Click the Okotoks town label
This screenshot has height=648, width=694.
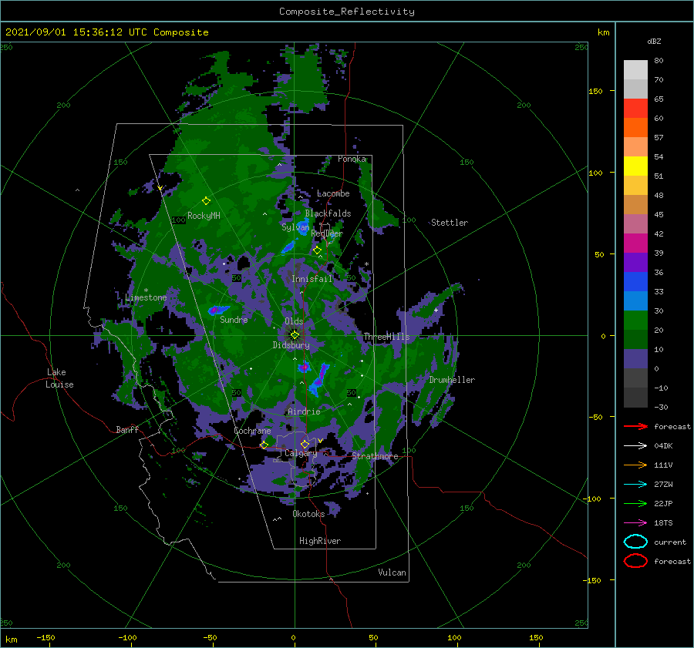click(308, 514)
